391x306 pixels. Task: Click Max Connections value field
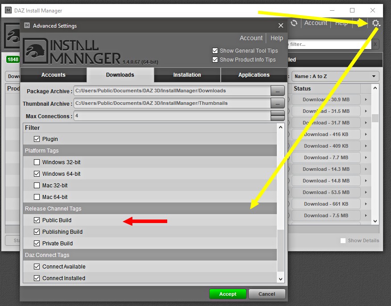(x=172, y=116)
